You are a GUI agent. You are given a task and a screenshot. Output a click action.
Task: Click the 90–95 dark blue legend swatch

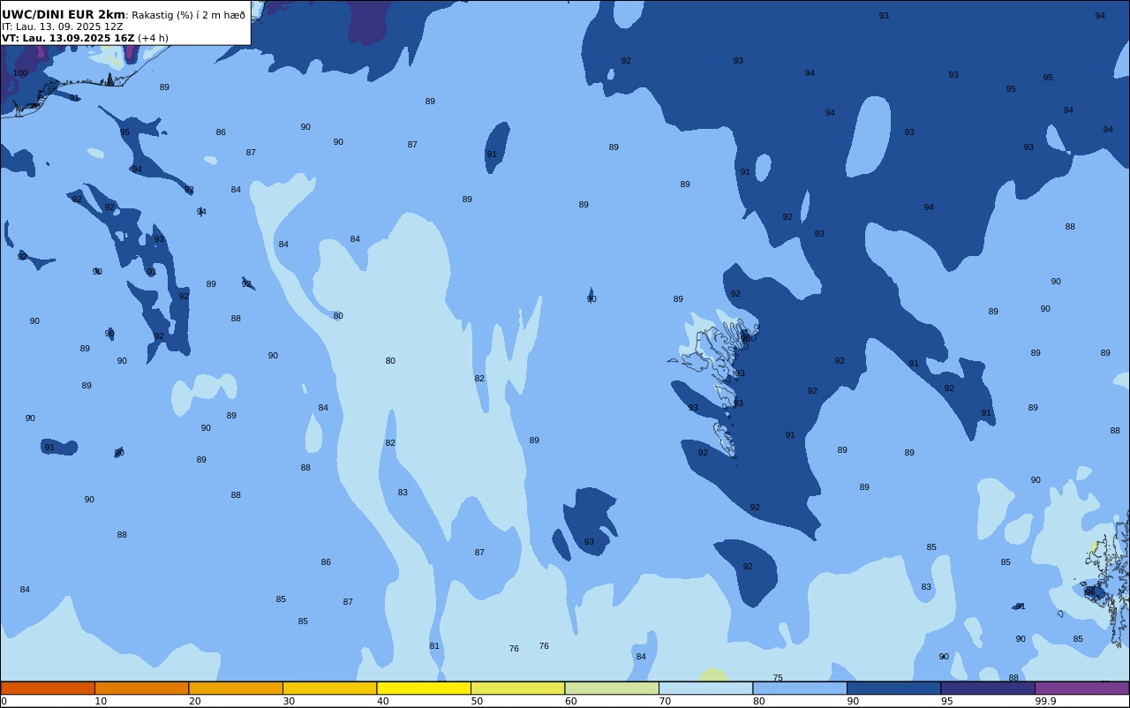(x=893, y=688)
